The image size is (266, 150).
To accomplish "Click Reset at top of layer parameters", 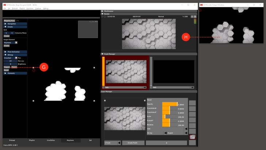I will coord(149,100).
